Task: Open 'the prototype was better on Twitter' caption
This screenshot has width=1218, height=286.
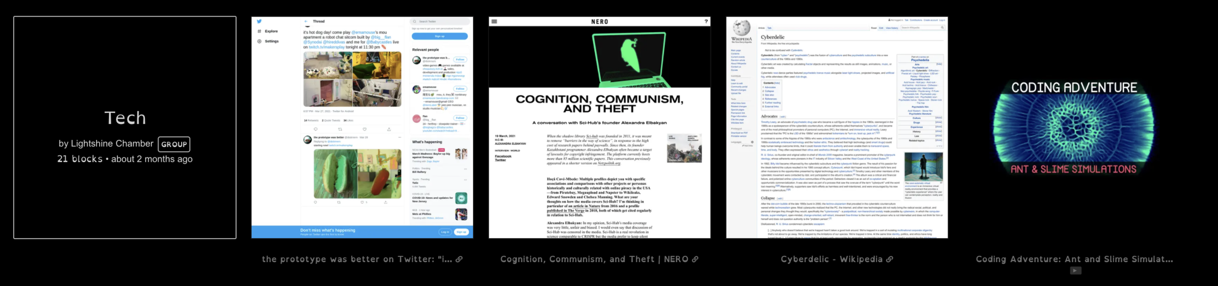Action: coord(357,259)
